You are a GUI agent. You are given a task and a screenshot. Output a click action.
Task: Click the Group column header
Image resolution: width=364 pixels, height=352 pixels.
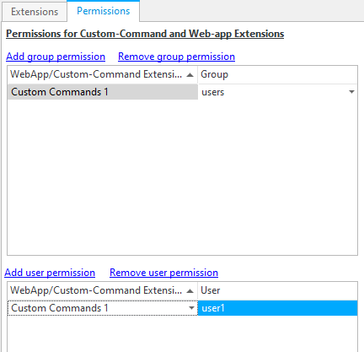click(x=277, y=74)
